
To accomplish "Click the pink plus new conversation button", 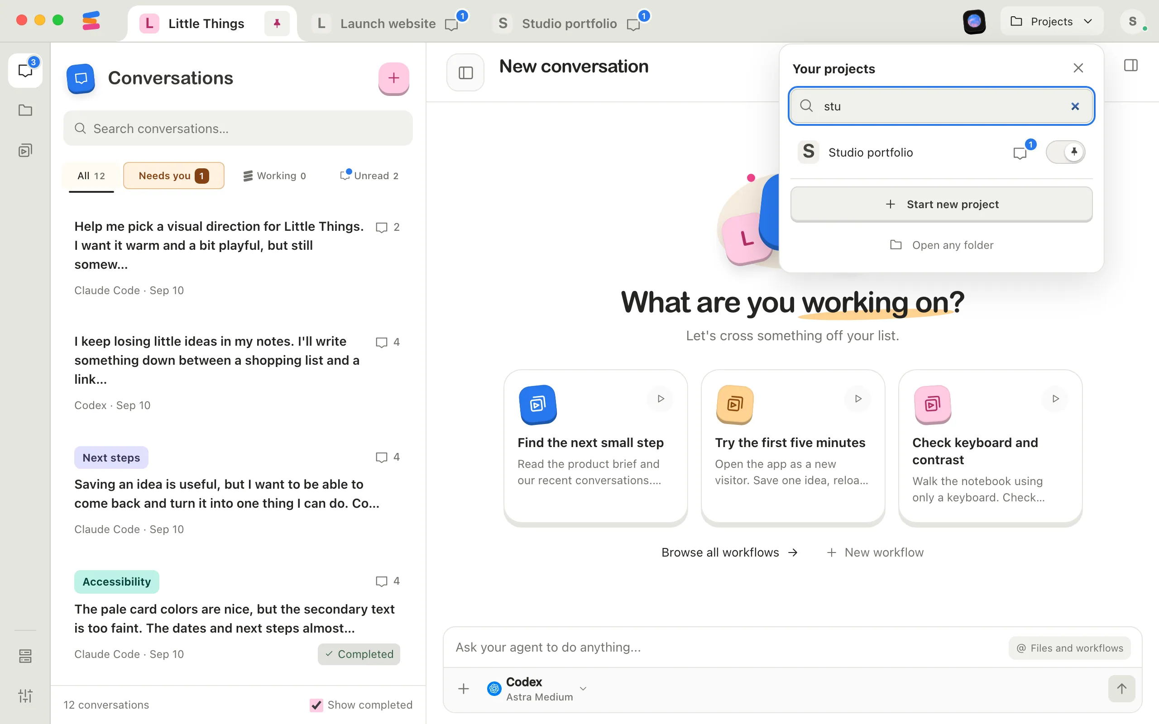I will coord(394,78).
